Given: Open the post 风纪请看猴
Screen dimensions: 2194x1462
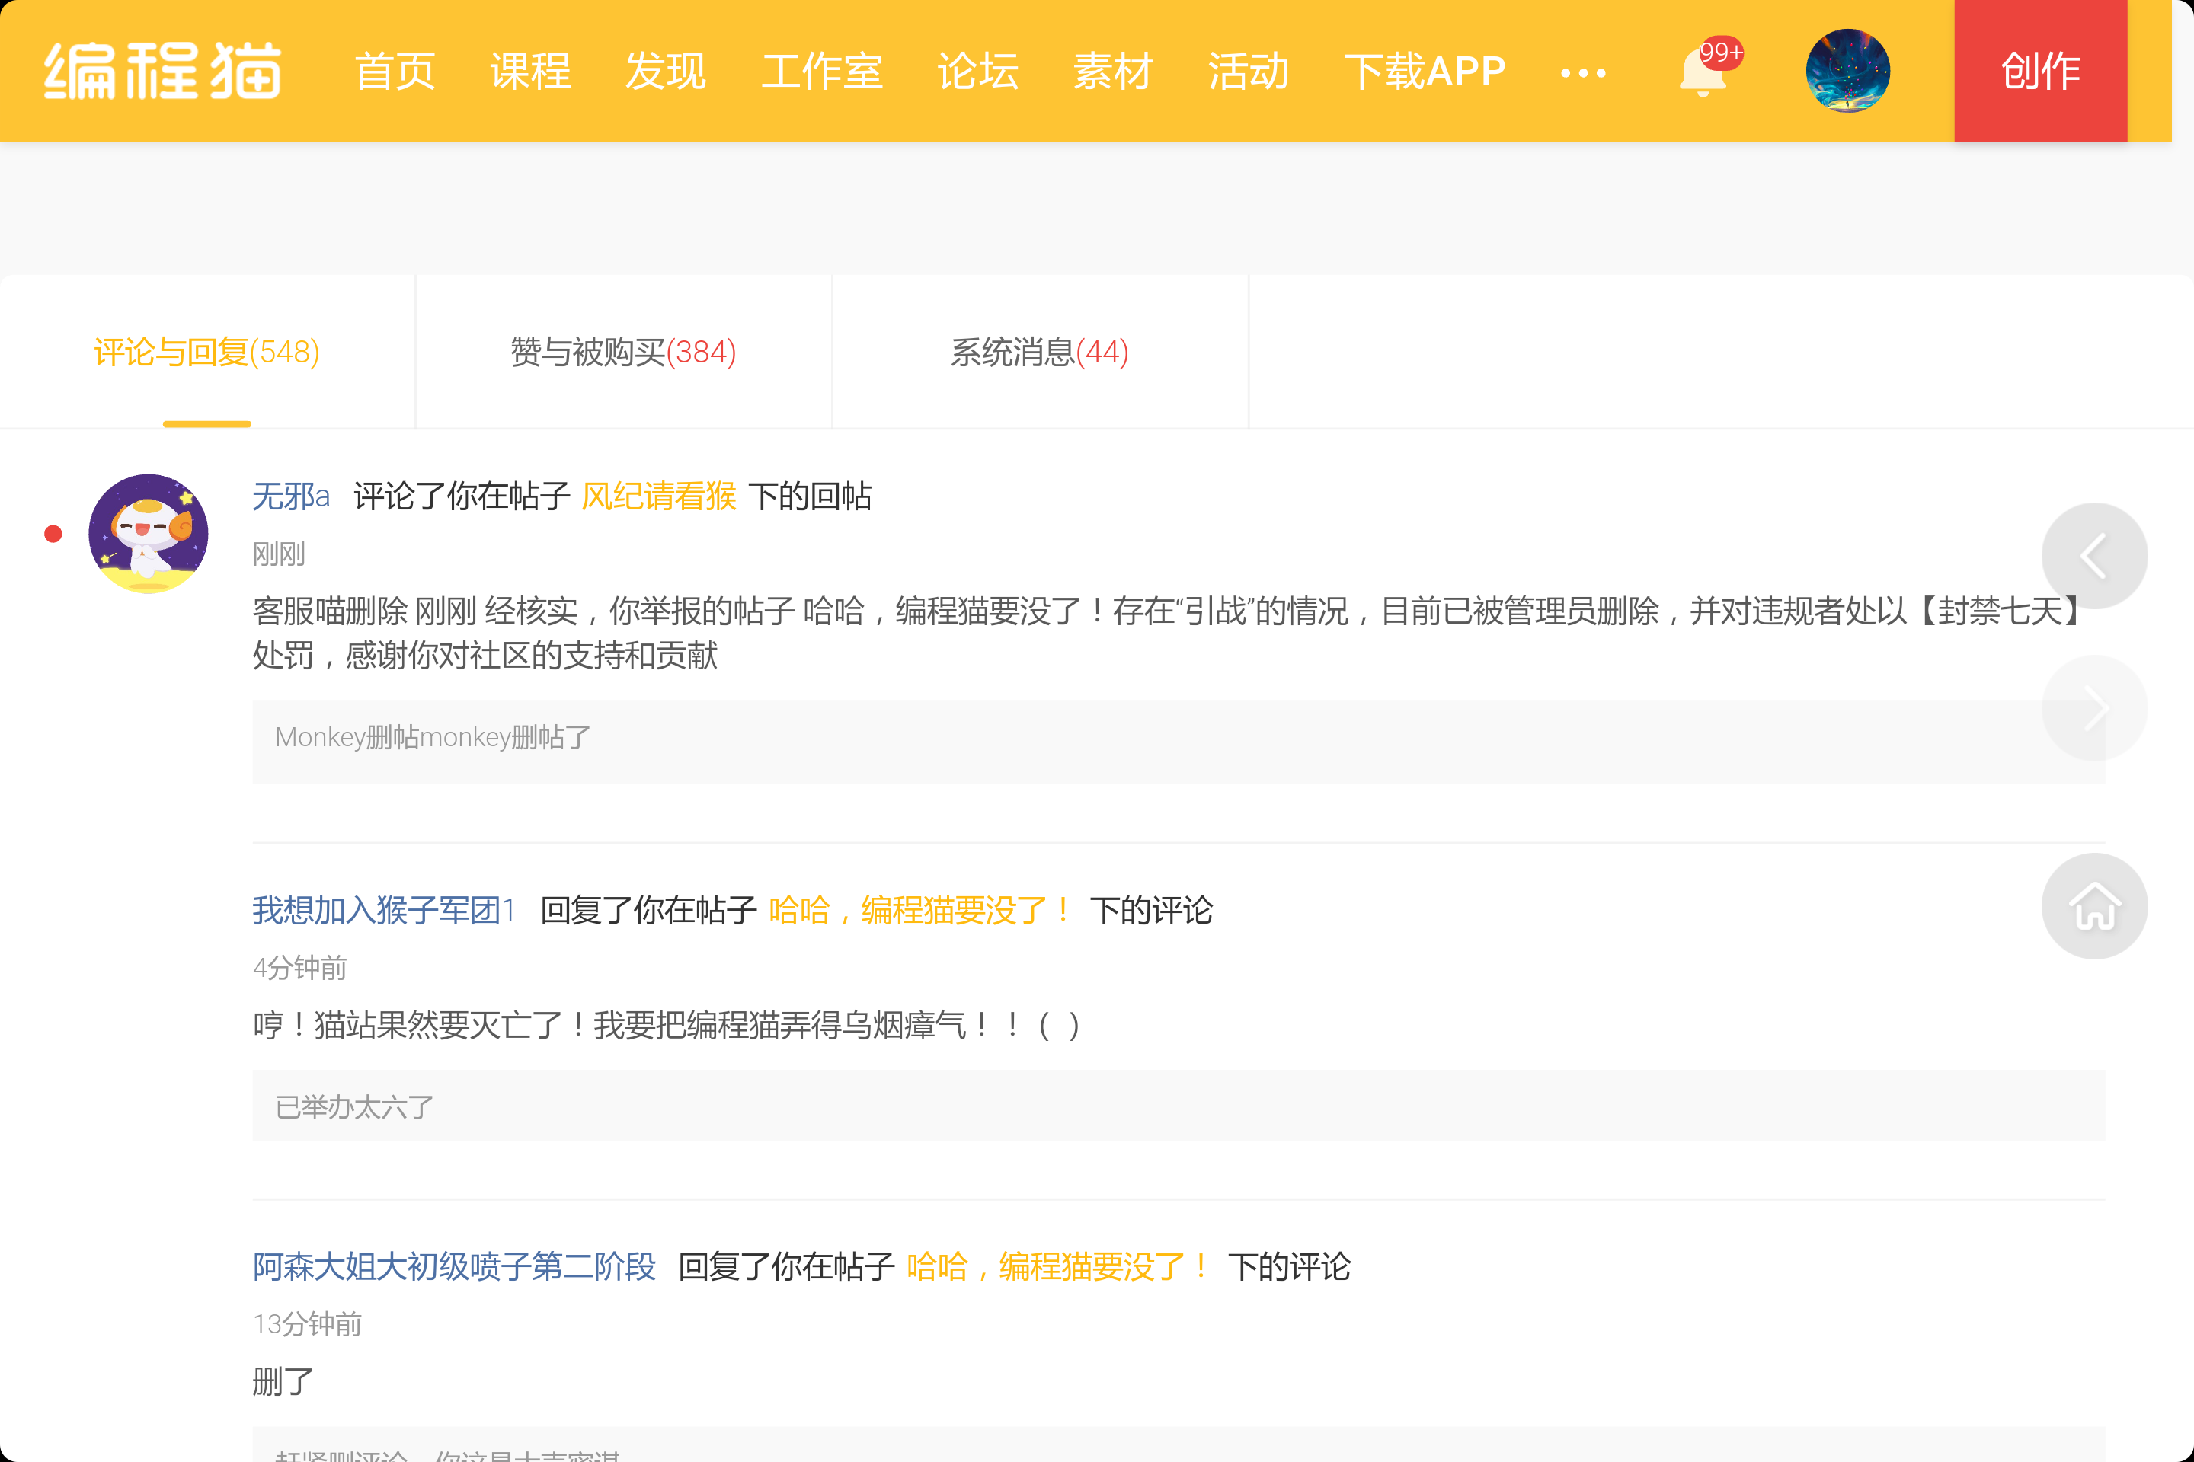Looking at the screenshot, I should click(x=658, y=496).
